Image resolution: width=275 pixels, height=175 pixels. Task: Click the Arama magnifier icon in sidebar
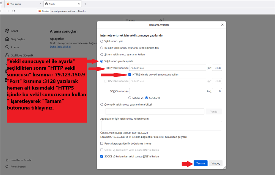7,47
